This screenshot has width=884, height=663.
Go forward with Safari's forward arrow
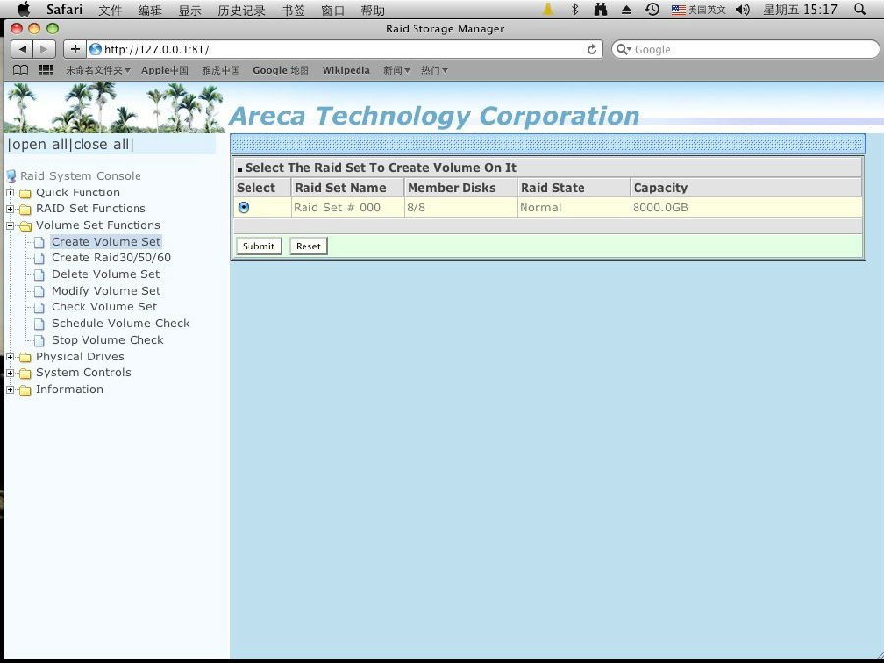[44, 49]
